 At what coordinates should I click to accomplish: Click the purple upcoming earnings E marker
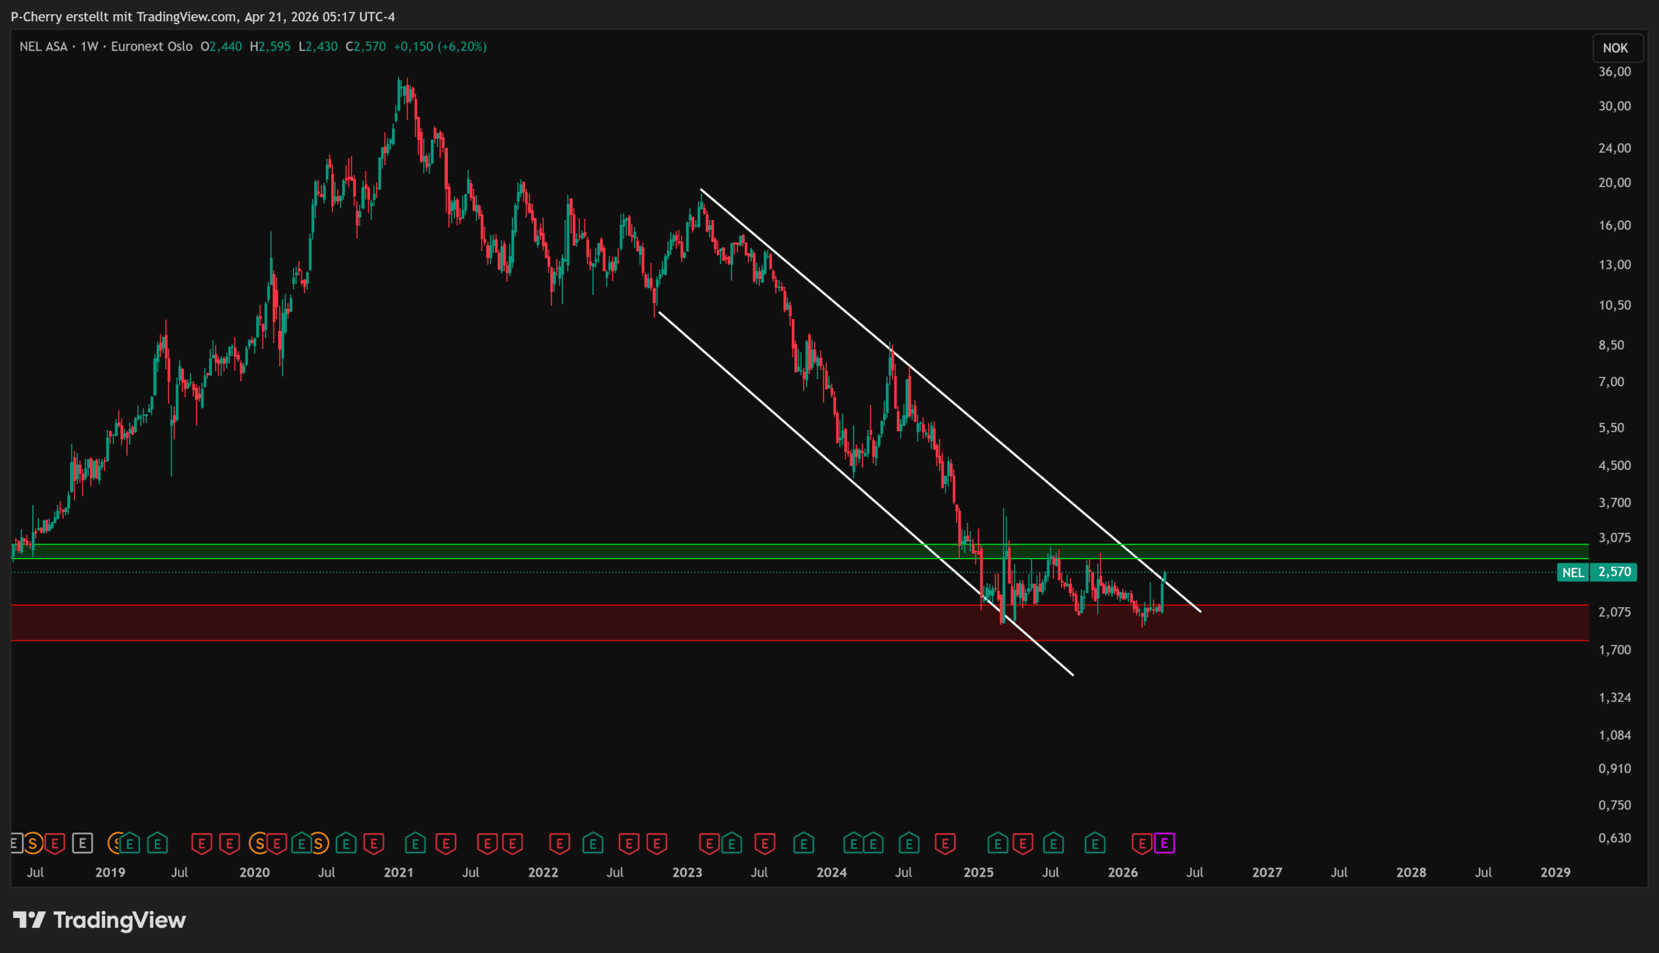pyautogui.click(x=1164, y=843)
